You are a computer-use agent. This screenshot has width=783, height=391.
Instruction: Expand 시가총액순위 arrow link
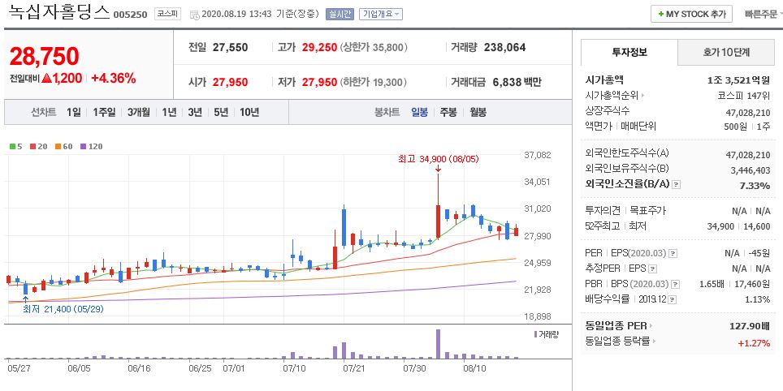615,96
